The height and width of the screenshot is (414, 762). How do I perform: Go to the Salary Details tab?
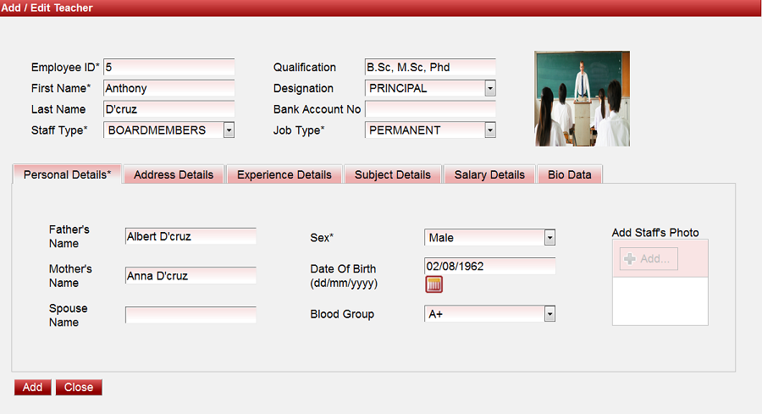coord(489,174)
